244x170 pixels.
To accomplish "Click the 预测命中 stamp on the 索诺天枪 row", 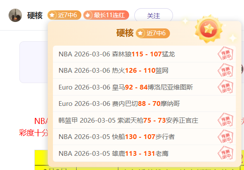I will pyautogui.click(x=225, y=120).
